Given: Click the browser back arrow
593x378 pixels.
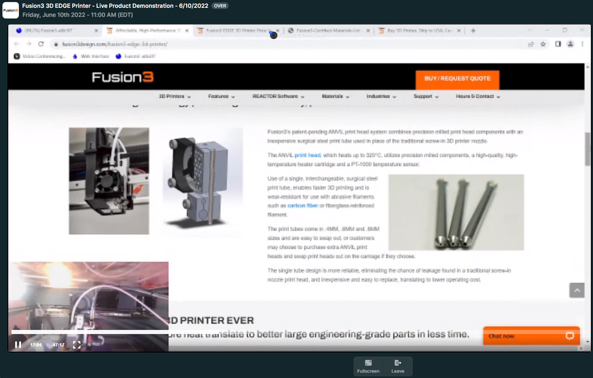Looking at the screenshot, I should click(17, 44).
